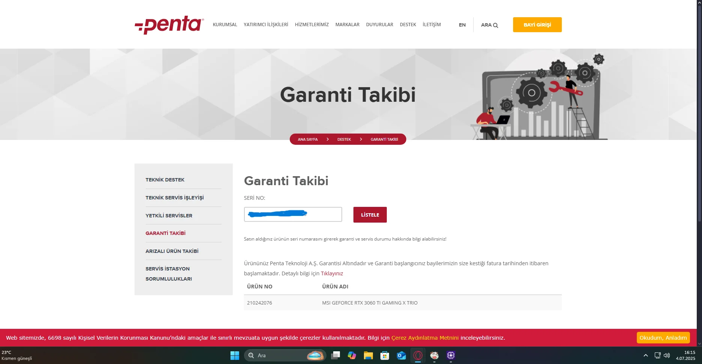Image resolution: width=702 pixels, height=364 pixels.
Task: Follow the Tıklayınız link
Action: click(332, 273)
